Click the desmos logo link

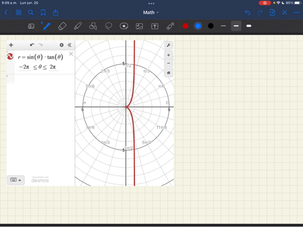coord(40,180)
